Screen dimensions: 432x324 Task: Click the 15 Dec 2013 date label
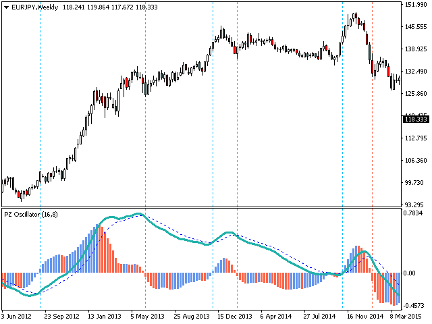tap(235, 315)
